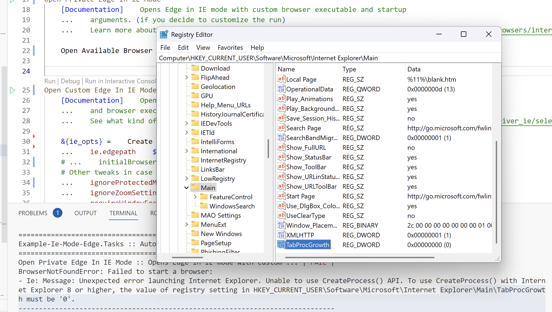The height and width of the screenshot is (312, 552).
Task: Click Run in Interactive Console link
Action: click(121, 81)
